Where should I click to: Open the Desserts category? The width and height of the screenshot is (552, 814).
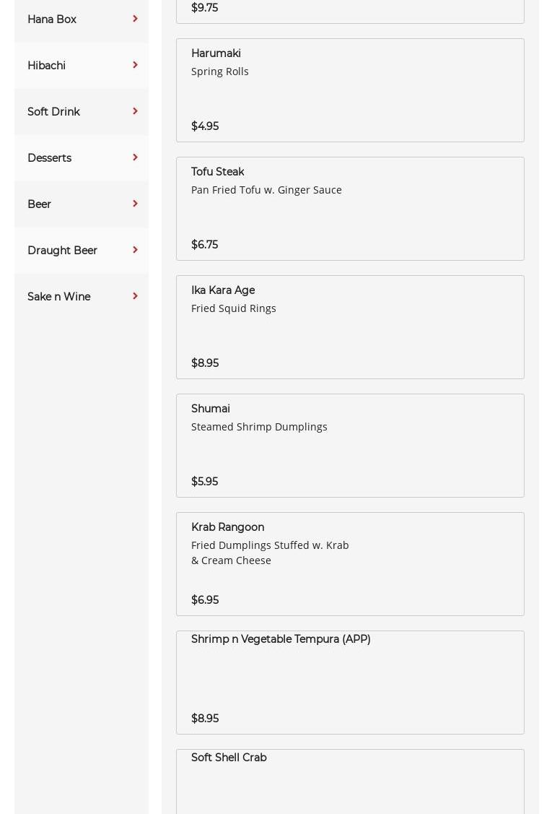50,158
